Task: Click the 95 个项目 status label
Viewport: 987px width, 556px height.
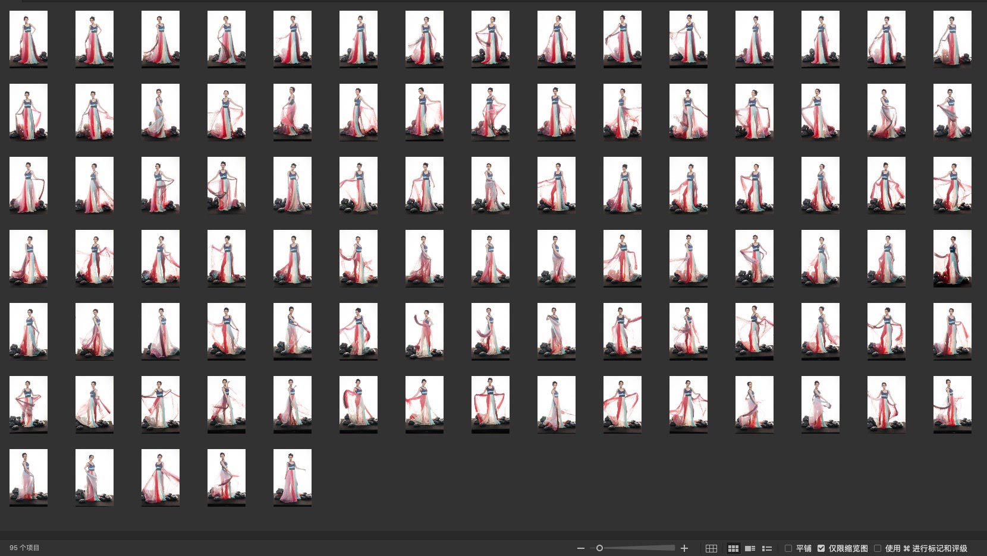Action: [x=24, y=548]
